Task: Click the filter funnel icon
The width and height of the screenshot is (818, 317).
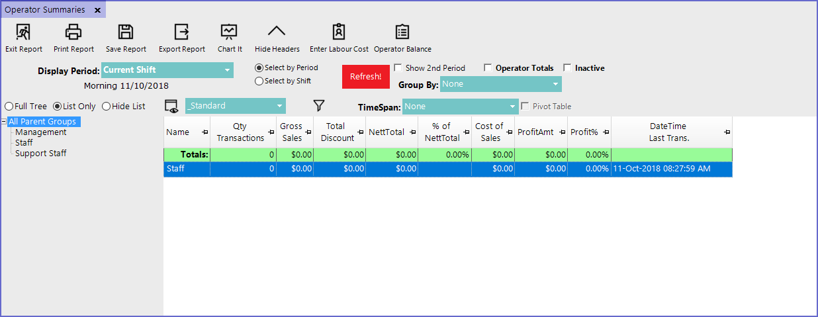Action: [319, 106]
